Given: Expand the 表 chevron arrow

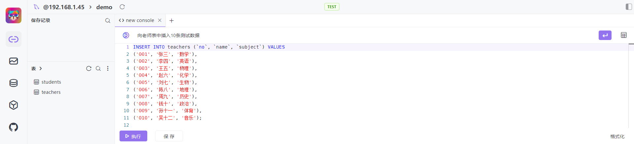Looking at the screenshot, I should tap(41, 69).
